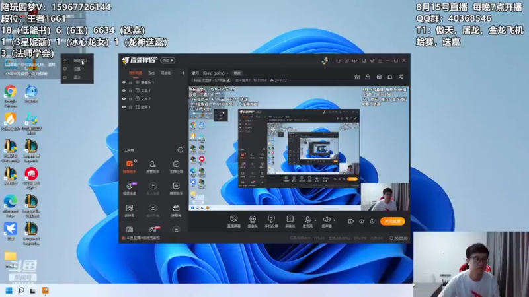Image resolution: width=529 pixels, height=297 pixels.
Task: Click the orange 关闭直播 button
Action: tap(392, 221)
